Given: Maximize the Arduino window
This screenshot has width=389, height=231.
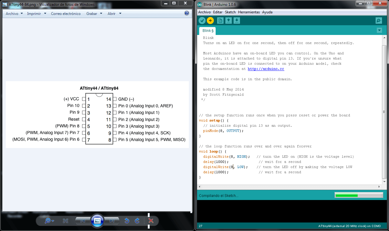Looking at the screenshot, I should [368, 3].
